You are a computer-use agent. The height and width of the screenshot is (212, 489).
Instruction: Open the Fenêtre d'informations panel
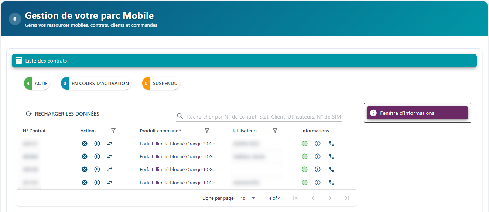[417, 113]
